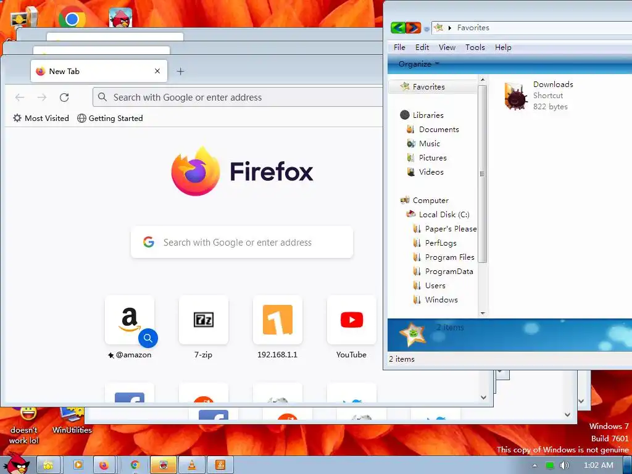This screenshot has width=632, height=474.
Task: Open Most Visited bookmarks folder
Action: point(41,118)
